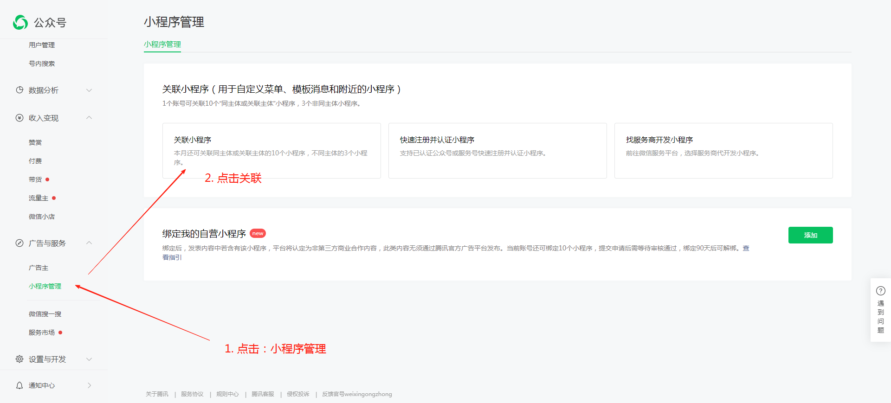Select 流量主 in the sidebar

pos(39,198)
